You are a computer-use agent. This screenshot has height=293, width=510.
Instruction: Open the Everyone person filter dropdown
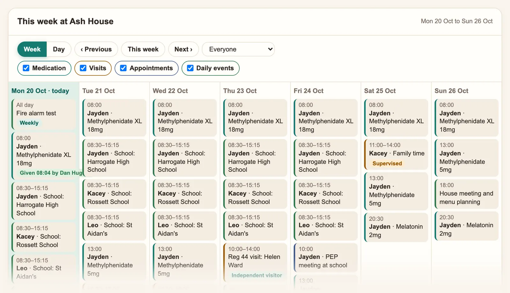(x=238, y=49)
